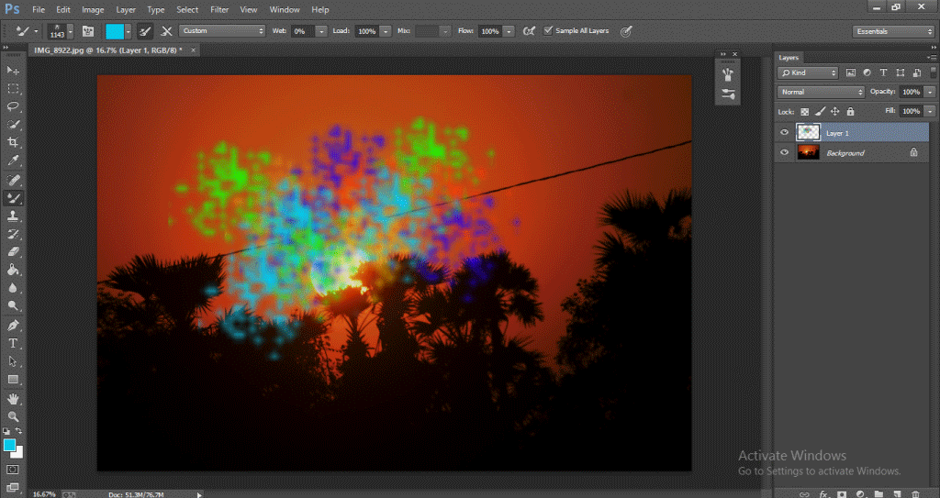
Task: Open the Custom brush combination dropdown
Action: click(222, 30)
